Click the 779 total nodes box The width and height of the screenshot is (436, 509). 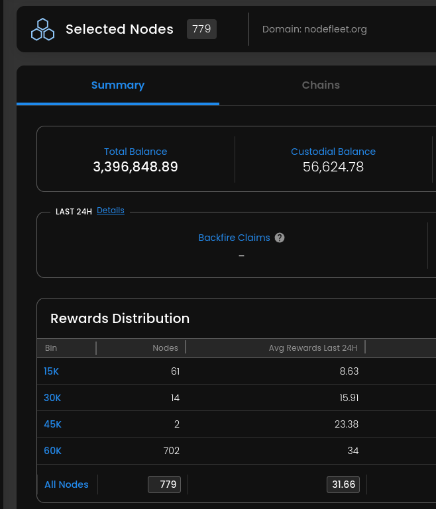click(164, 485)
